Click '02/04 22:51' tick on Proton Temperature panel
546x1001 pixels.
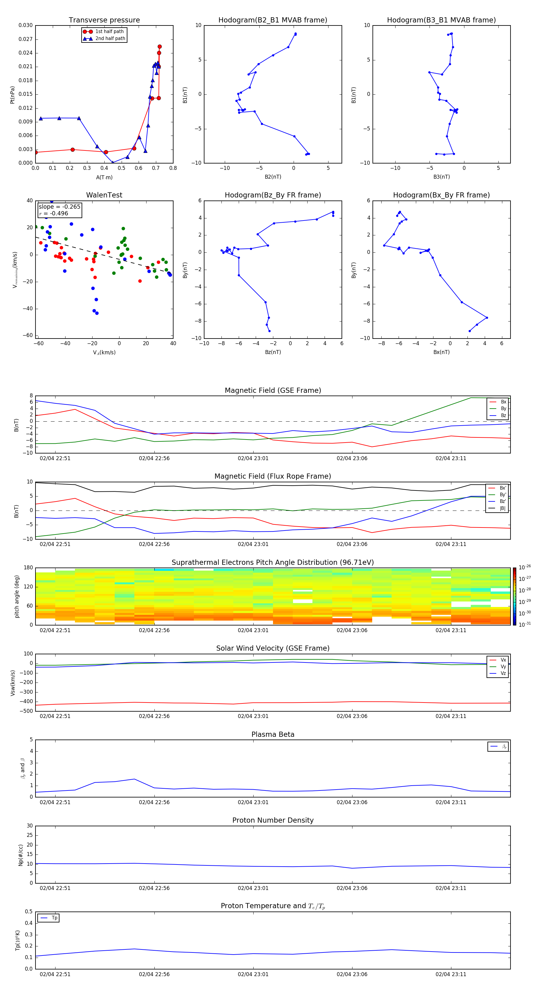(55, 974)
